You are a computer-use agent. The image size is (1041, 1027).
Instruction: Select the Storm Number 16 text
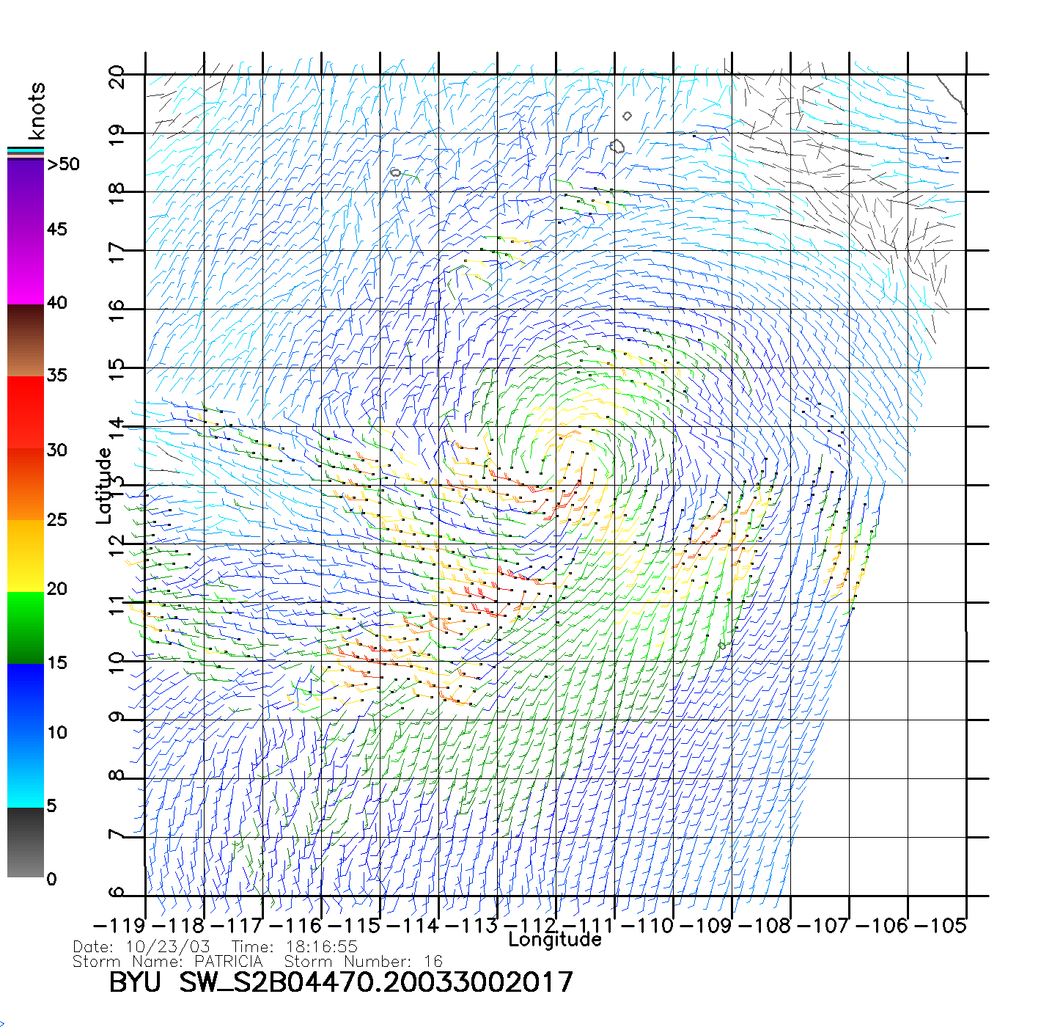pos(363,962)
